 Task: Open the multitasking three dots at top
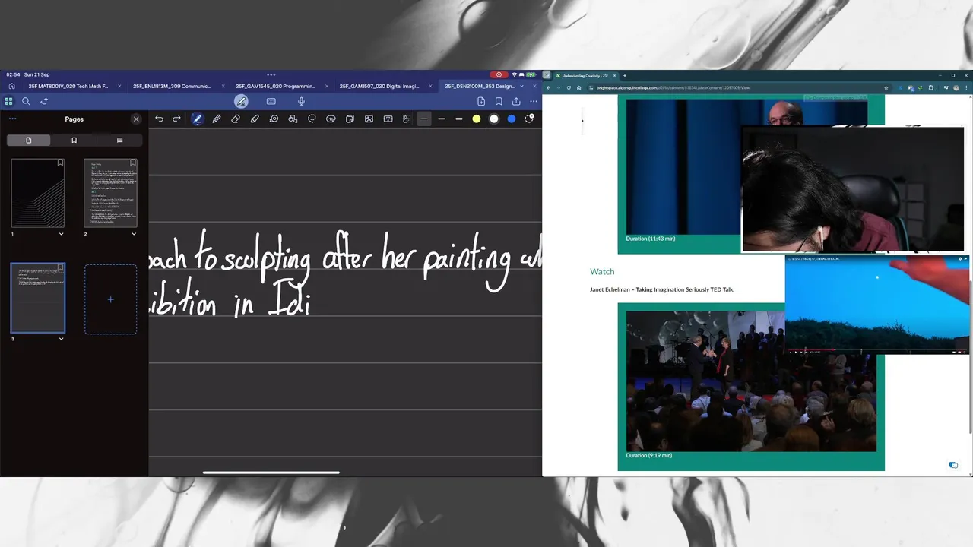(271, 74)
